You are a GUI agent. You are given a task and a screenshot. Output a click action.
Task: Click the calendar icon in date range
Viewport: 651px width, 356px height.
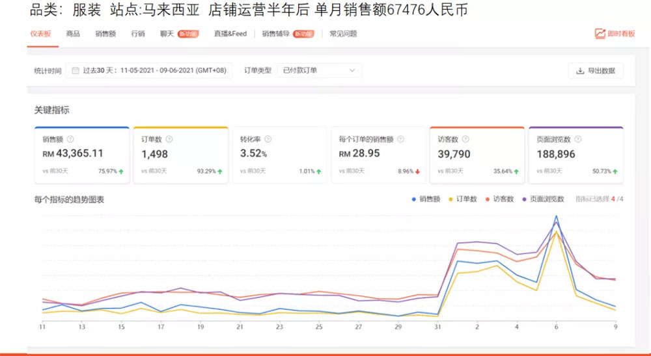(x=76, y=70)
